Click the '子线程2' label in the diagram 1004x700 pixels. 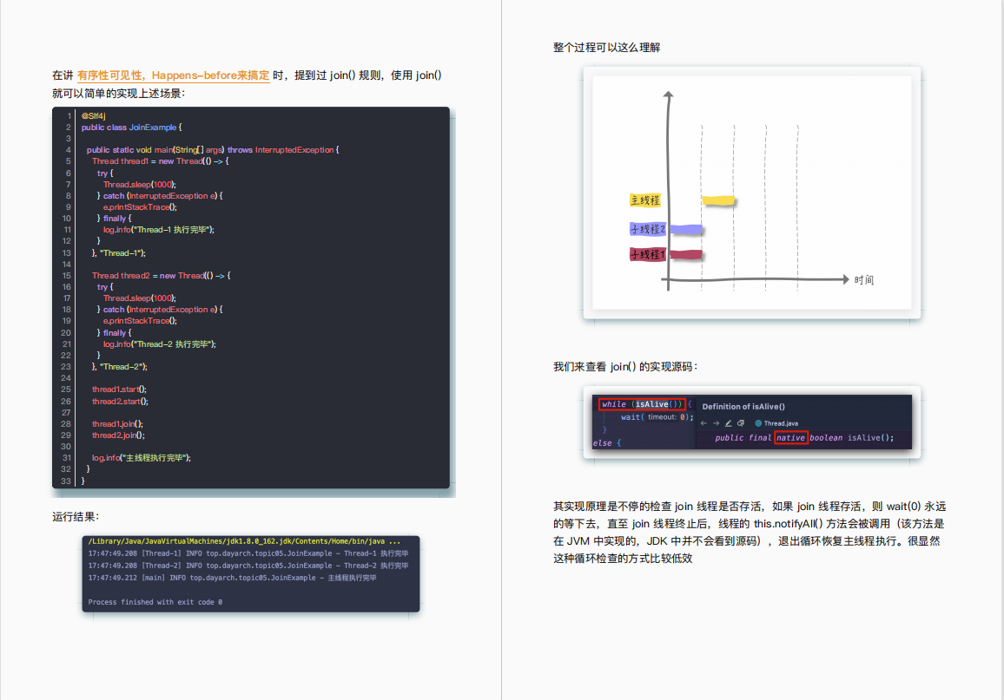click(x=647, y=229)
